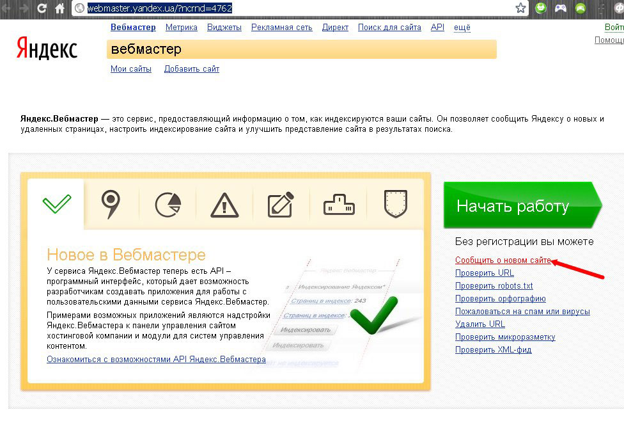
Task: Click Проверить URL link
Action: [485, 273]
